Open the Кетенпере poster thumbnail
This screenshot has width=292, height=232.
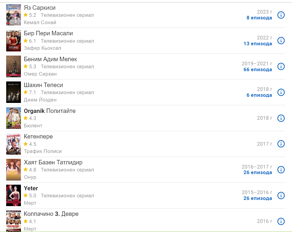[14, 144]
